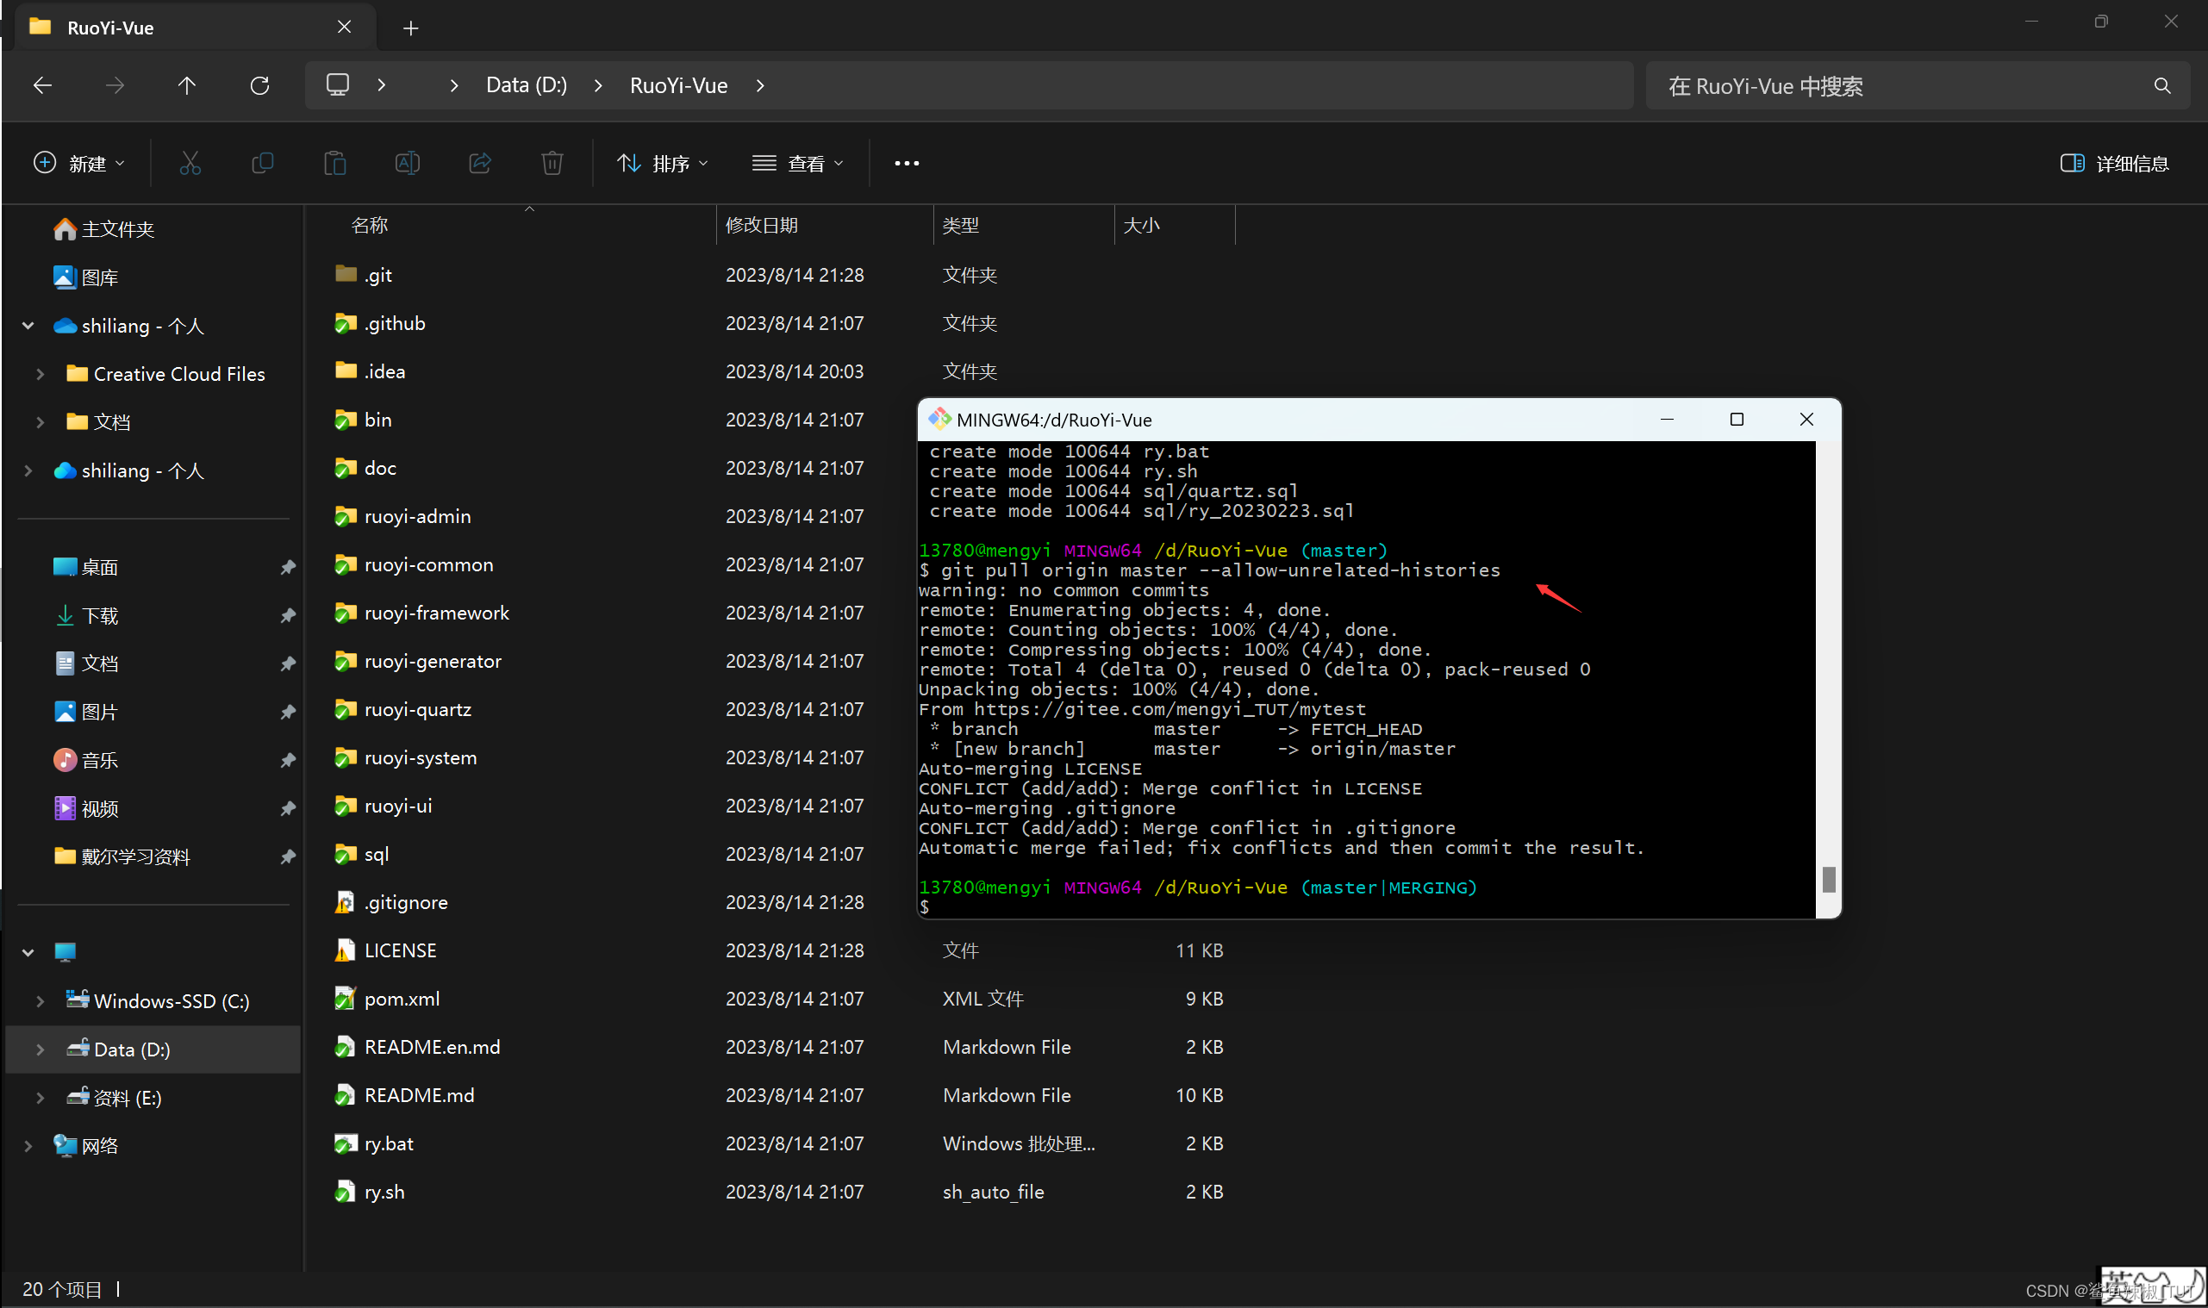
Task: Select the LICENSE file icon
Action: click(346, 950)
